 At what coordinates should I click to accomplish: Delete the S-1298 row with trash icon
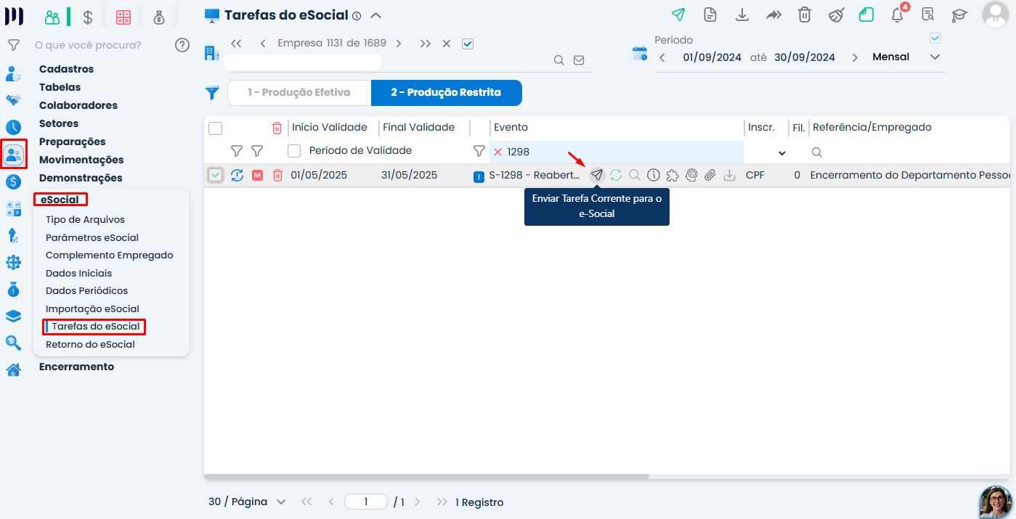click(277, 175)
